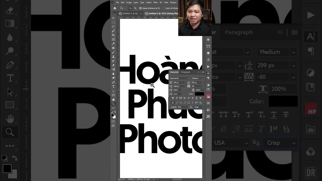Select the Gradient tool
Image resolution: width=322 pixels, height=181 pixels.
113,69
